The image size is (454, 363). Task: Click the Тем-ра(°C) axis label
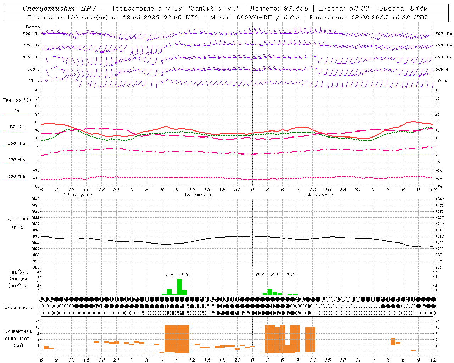click(x=17, y=100)
